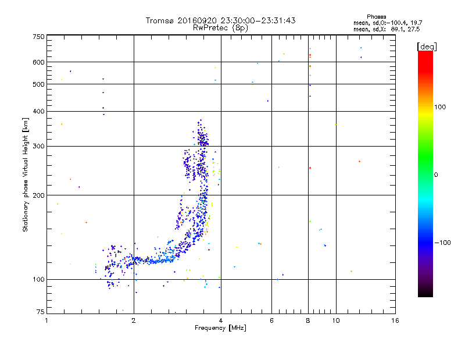Screen dimensions: 465x349
Task: Click colorbar label '0'
Action: coord(435,175)
